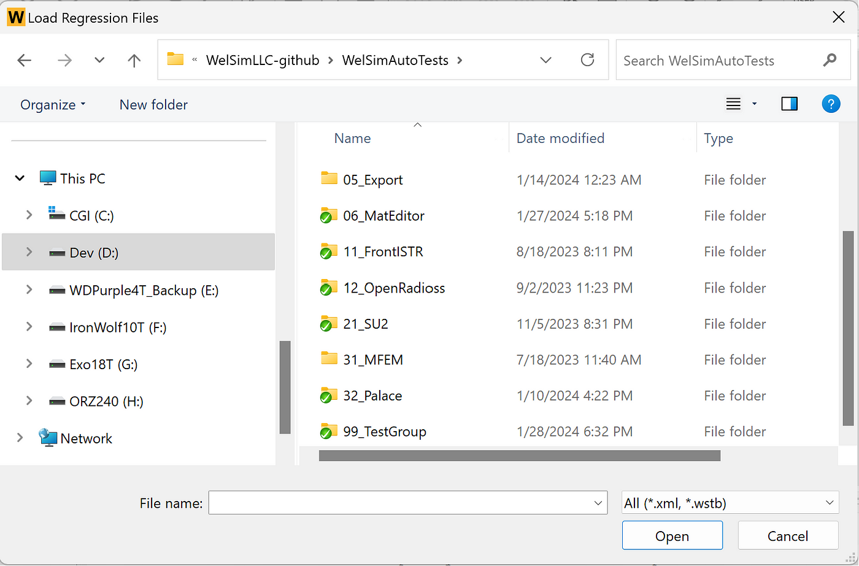Select This PC in the navigation pane
The image size is (859, 566).
coord(83,178)
